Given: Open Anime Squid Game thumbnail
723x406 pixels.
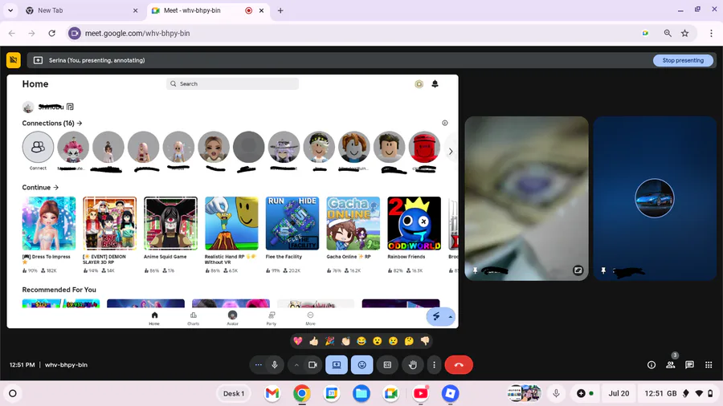Looking at the screenshot, I should 170,224.
